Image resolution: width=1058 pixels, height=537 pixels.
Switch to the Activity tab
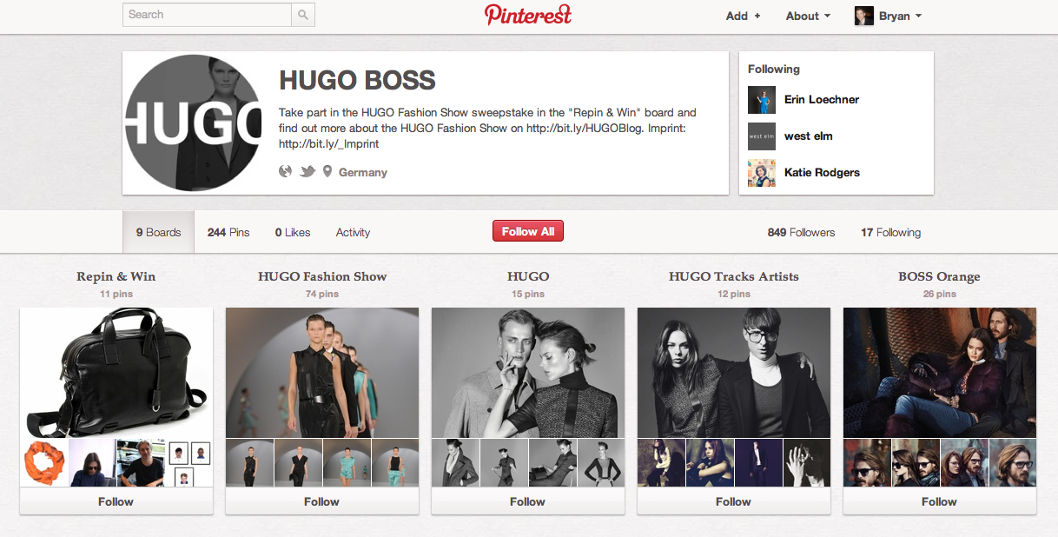[353, 232]
